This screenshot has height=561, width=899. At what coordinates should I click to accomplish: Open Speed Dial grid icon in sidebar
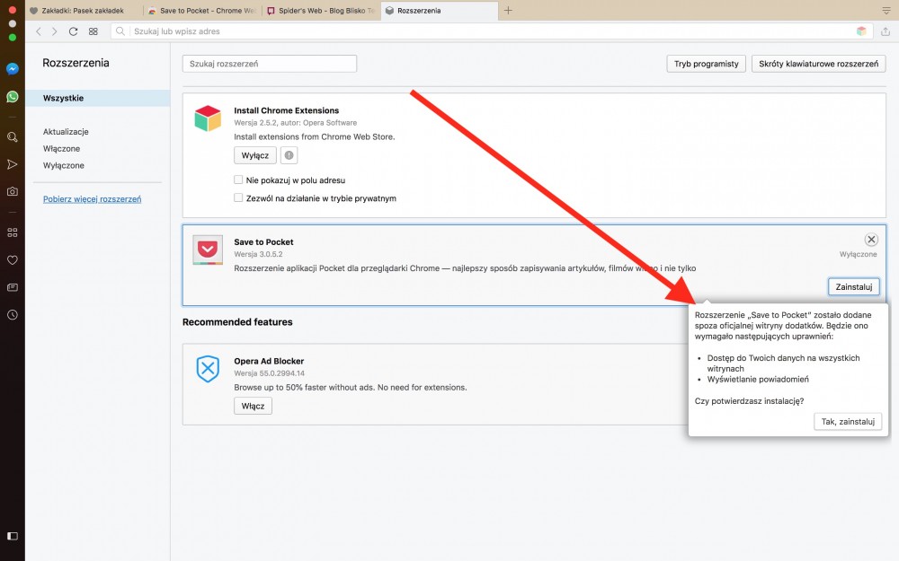(12, 232)
